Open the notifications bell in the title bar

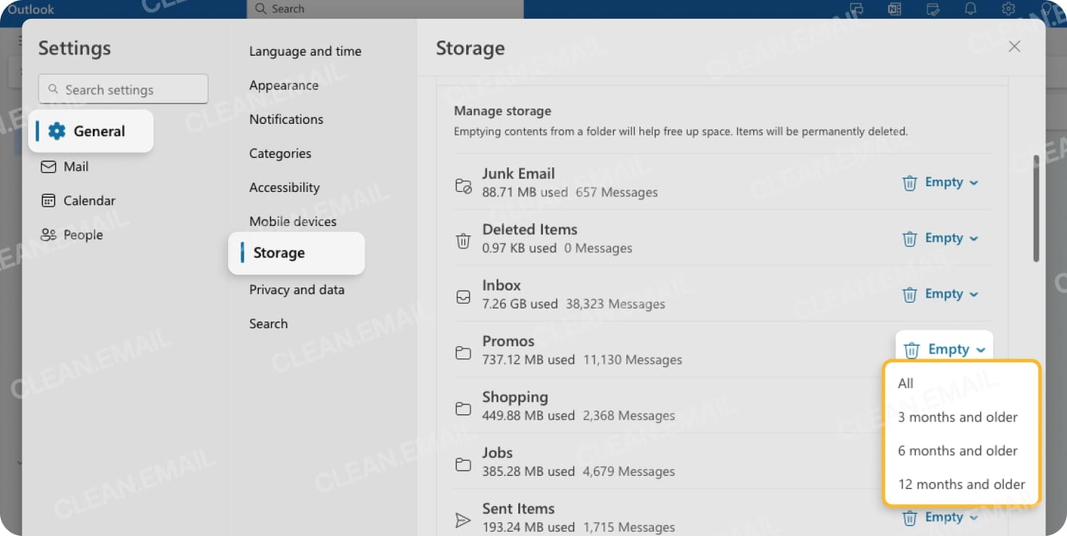(971, 9)
